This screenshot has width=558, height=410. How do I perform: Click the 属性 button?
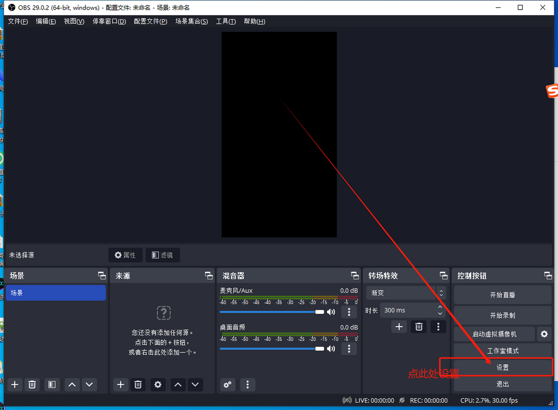coord(125,255)
